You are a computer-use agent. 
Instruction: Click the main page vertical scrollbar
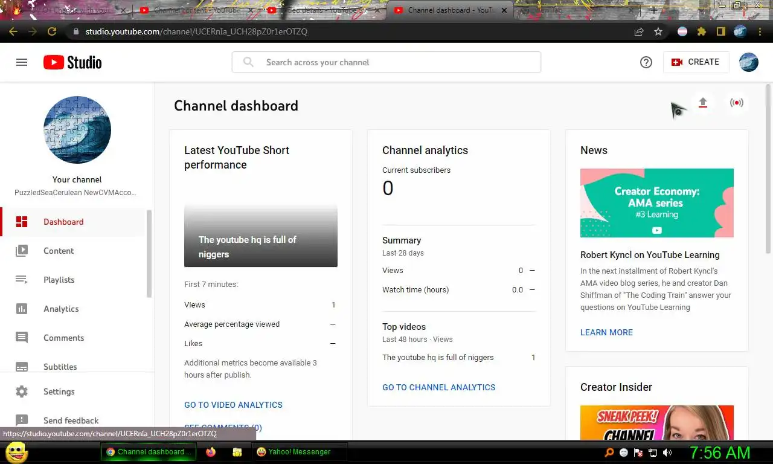(x=768, y=169)
